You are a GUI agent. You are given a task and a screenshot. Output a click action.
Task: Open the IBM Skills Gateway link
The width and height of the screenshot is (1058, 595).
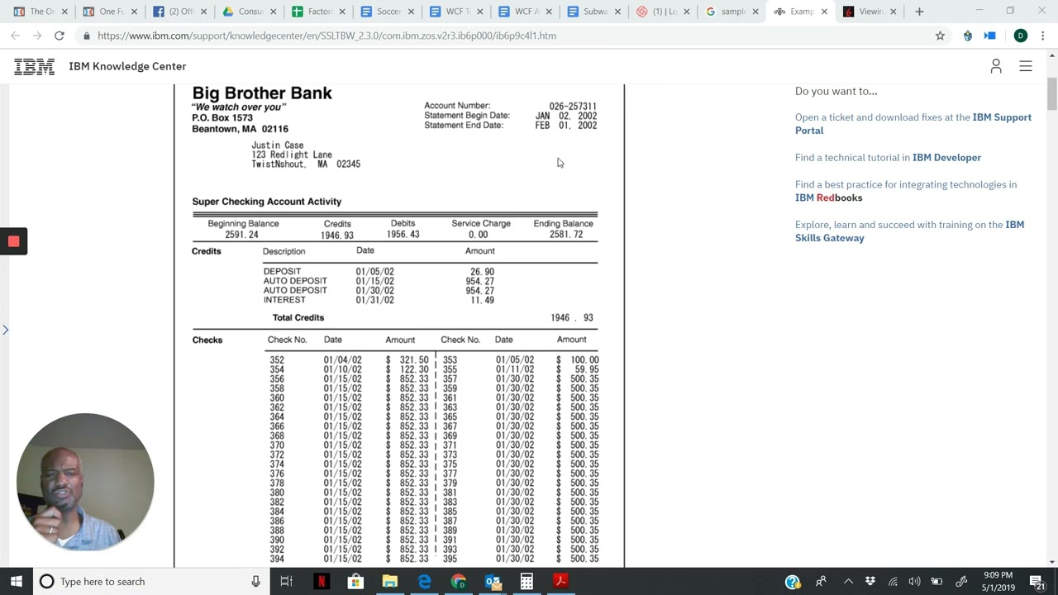[x=909, y=231]
